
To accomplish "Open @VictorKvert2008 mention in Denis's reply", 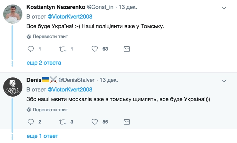I will (x=70, y=89).
